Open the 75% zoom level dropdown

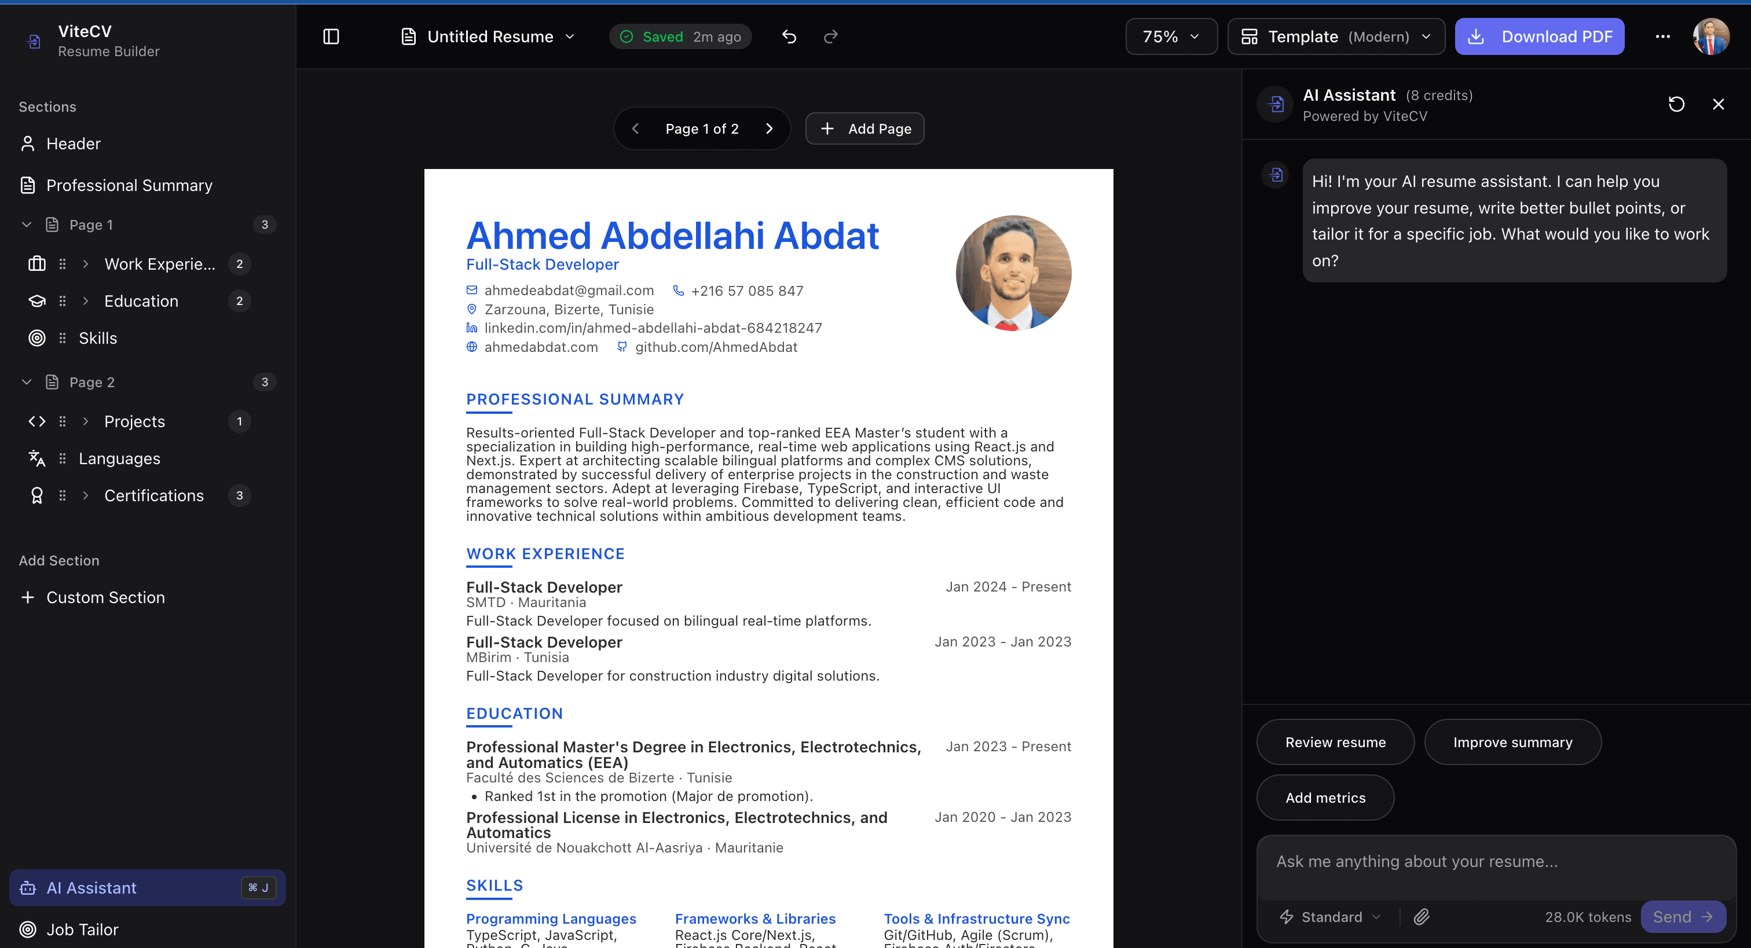click(x=1170, y=36)
